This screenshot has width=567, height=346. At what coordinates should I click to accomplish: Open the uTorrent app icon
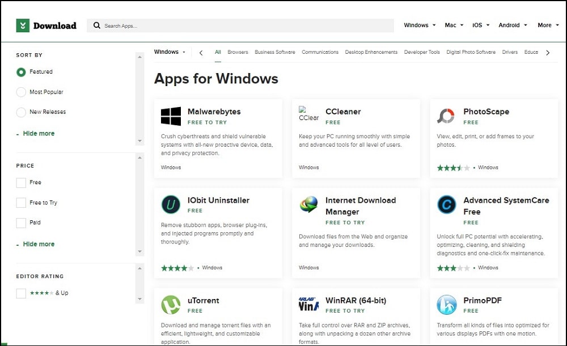[171, 305]
